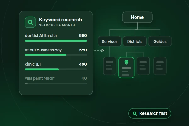Click the Keyword research magnifier icon

pyautogui.click(x=30, y=22)
